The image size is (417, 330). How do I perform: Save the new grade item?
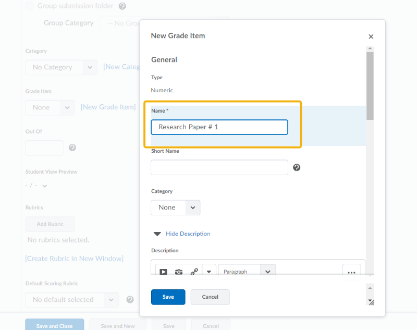coord(168,297)
